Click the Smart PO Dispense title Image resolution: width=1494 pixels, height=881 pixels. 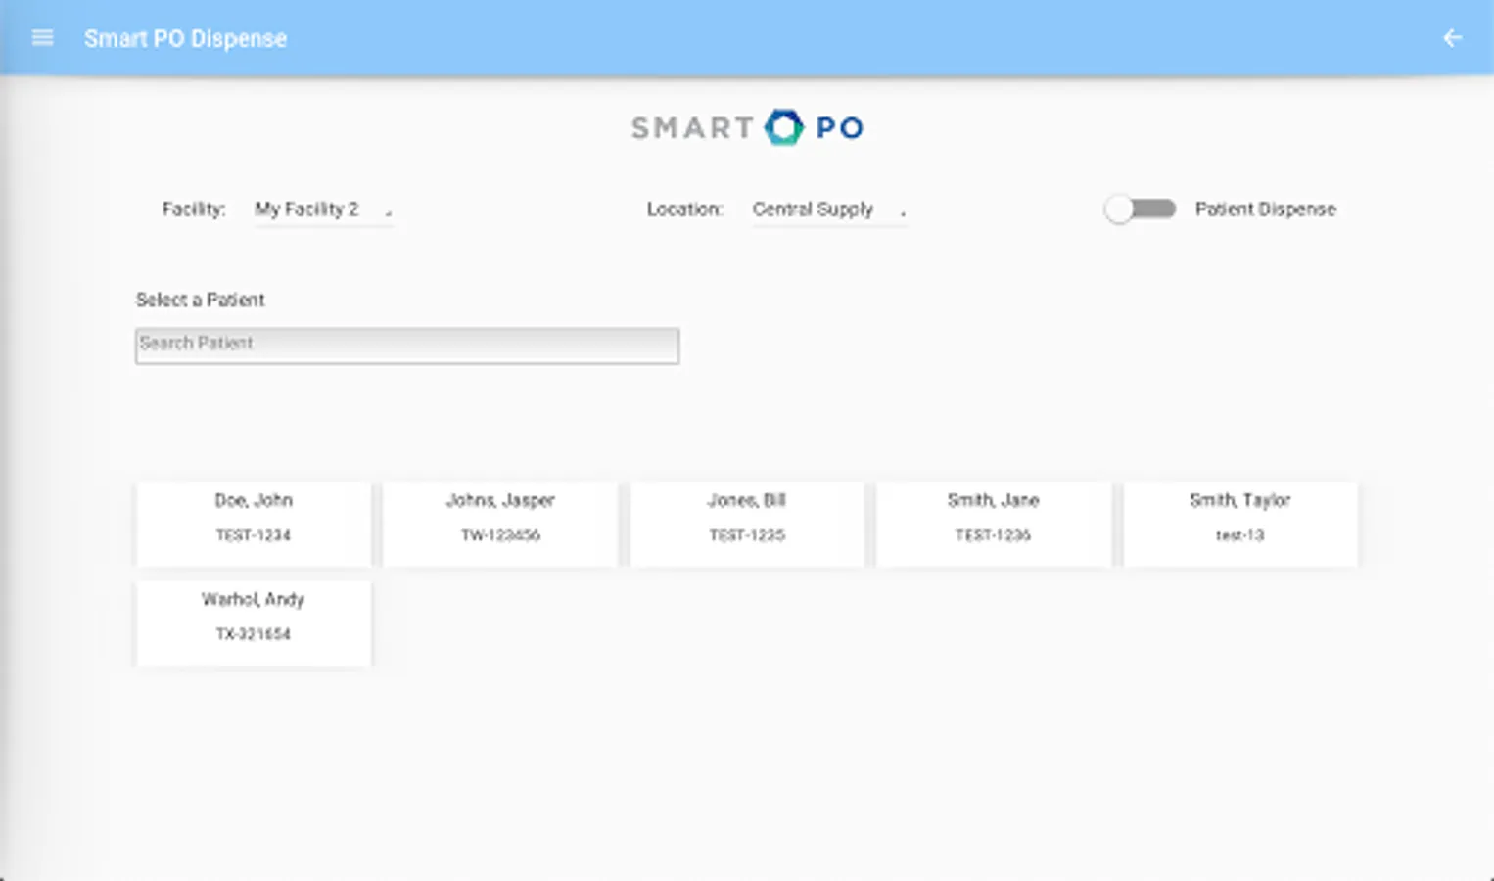click(x=185, y=39)
